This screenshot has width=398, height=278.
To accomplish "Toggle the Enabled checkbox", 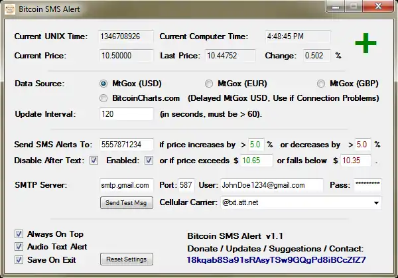I will coord(149,161).
